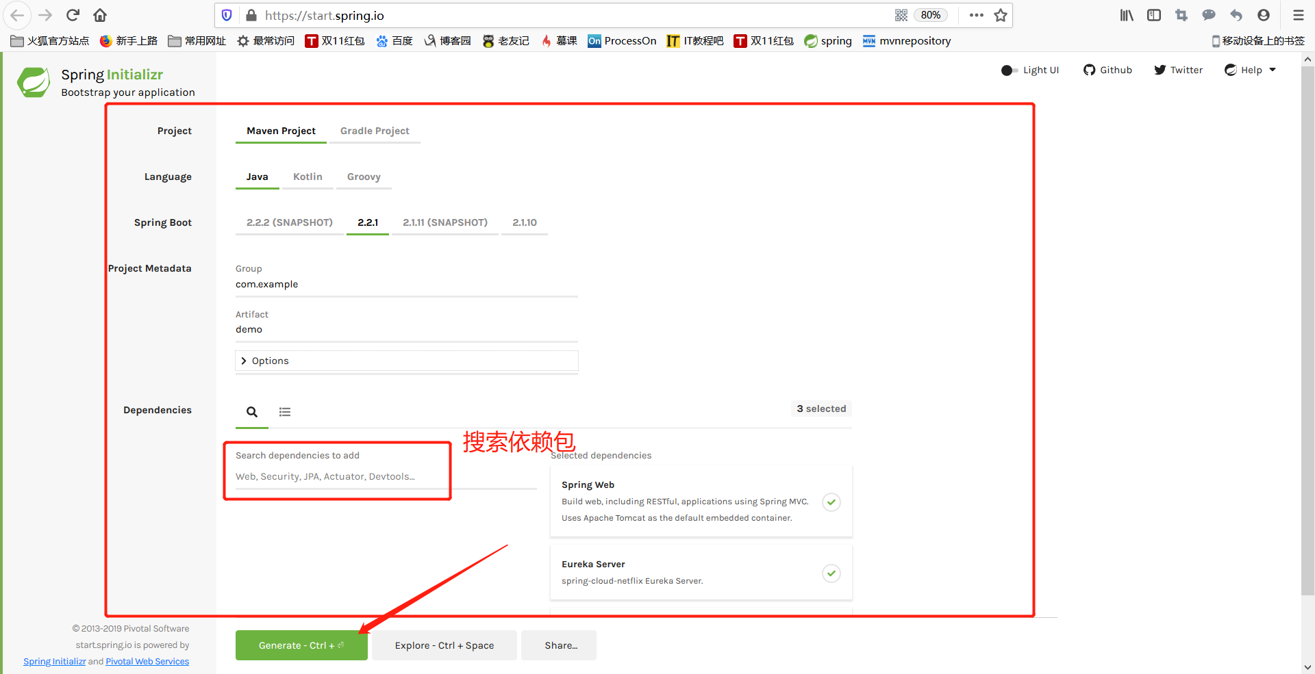Go to the browser Home page

pyautogui.click(x=100, y=15)
